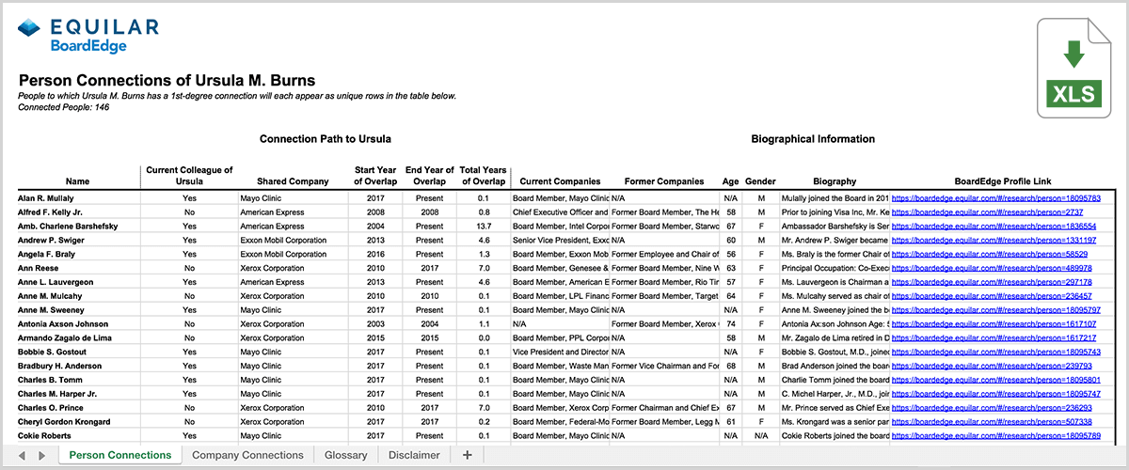The height and width of the screenshot is (470, 1129).
Task: Open the Glossary sheet tab
Action: (x=346, y=455)
